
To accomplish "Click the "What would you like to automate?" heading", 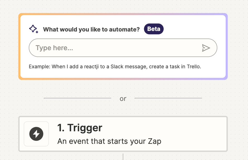I will click(x=91, y=29).
